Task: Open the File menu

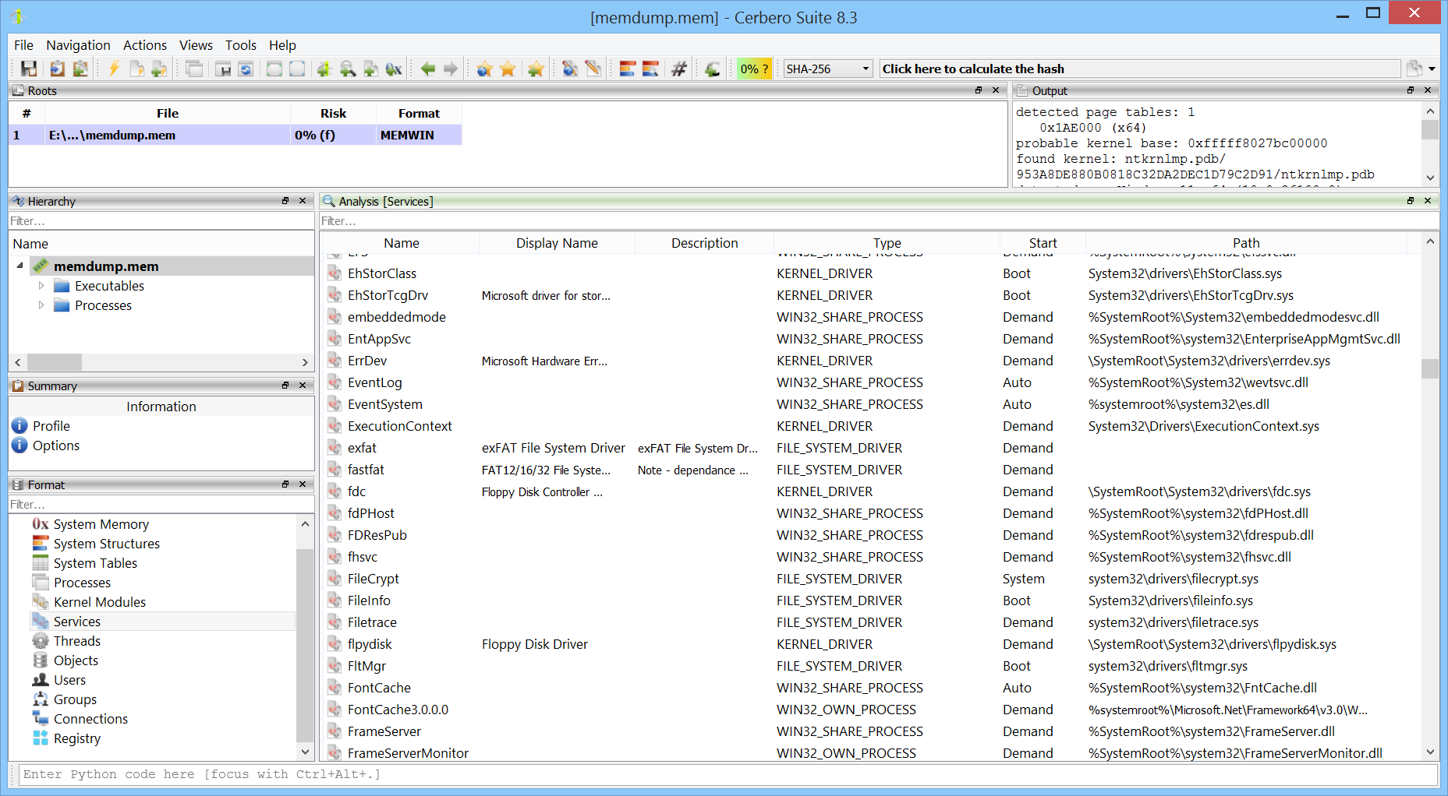Action: coord(23,45)
